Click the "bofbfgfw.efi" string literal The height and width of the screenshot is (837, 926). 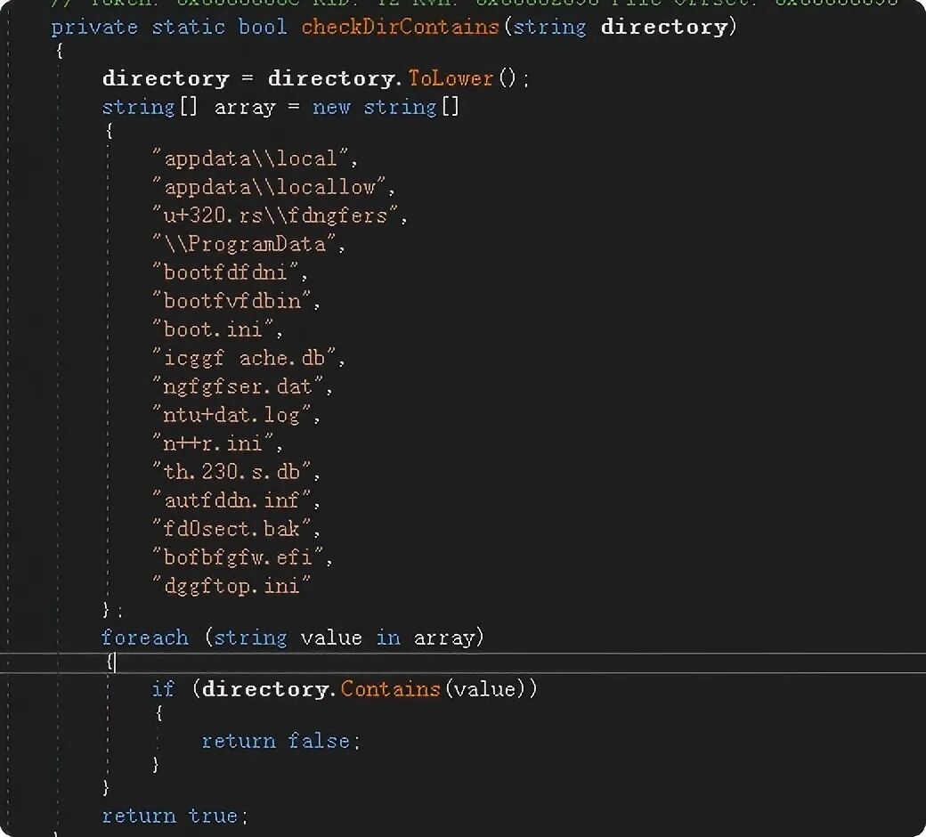242,557
